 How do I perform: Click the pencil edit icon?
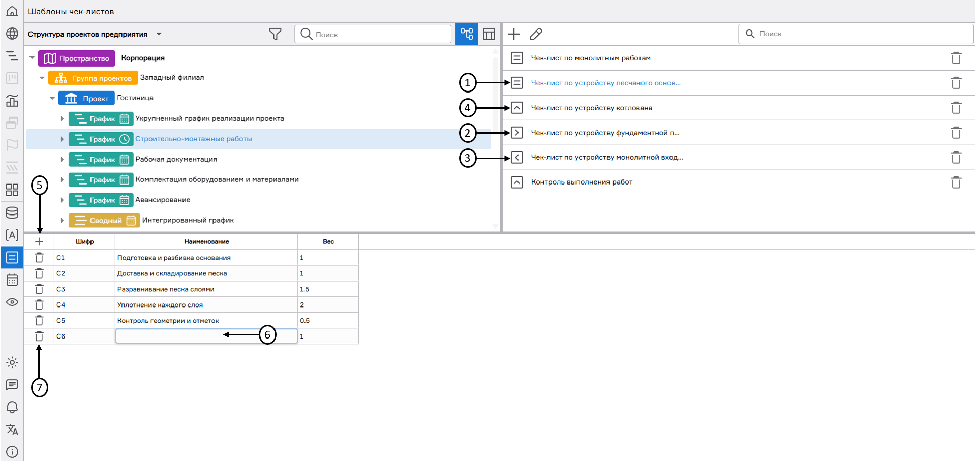pos(536,34)
